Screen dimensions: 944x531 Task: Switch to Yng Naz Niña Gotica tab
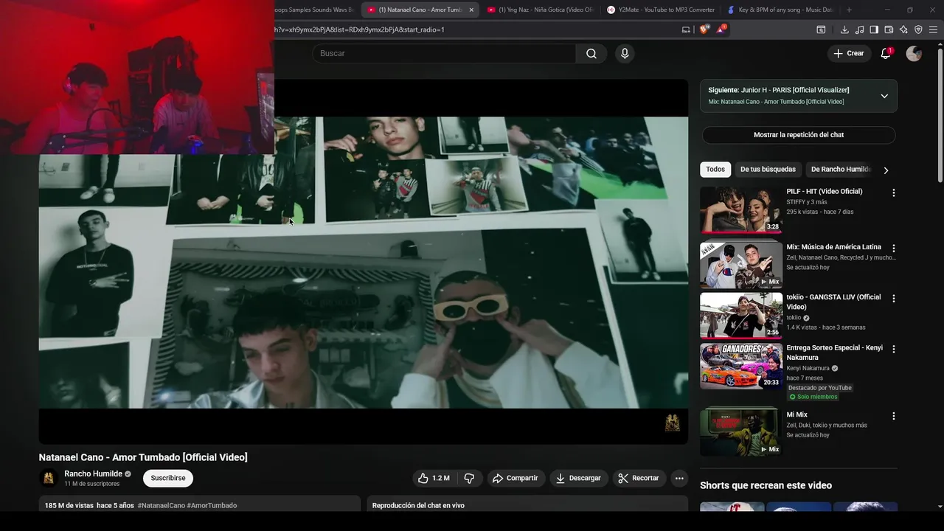tap(541, 10)
